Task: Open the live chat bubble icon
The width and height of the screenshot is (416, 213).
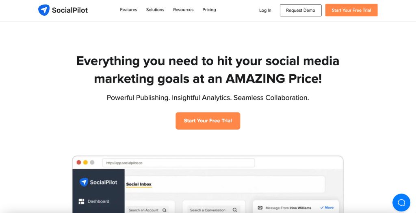Action: (401, 202)
